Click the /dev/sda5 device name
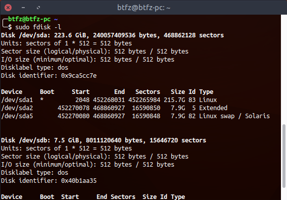 [x=17, y=116]
